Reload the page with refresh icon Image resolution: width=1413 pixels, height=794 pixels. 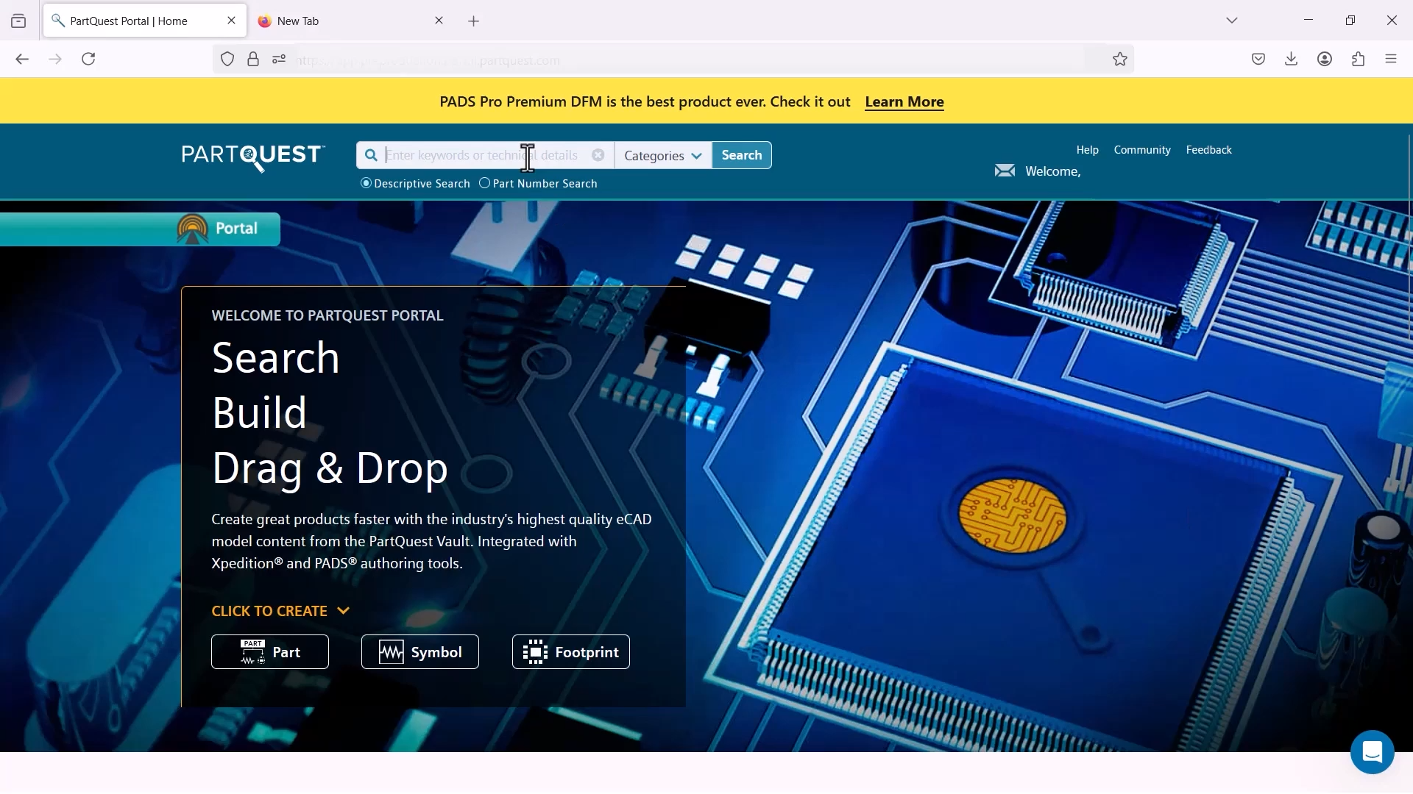89,60
